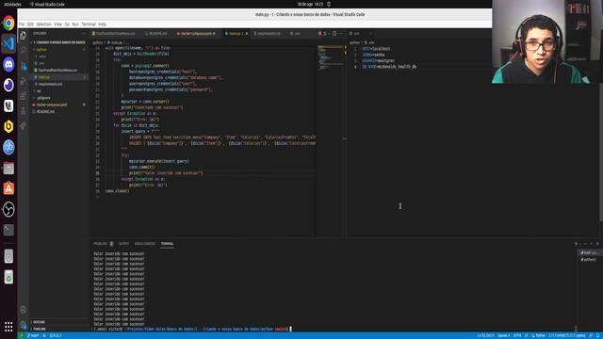Open the Terminal dock icon
Viewport: 603px width, 339px height.
pos(8,230)
